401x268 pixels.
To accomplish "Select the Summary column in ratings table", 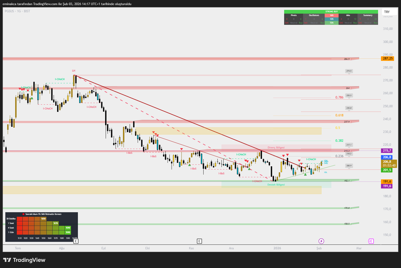I will 368,15.
